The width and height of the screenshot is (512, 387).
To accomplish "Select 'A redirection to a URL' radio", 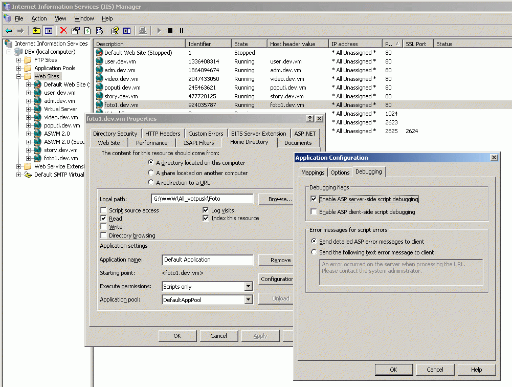I will pos(150,182).
